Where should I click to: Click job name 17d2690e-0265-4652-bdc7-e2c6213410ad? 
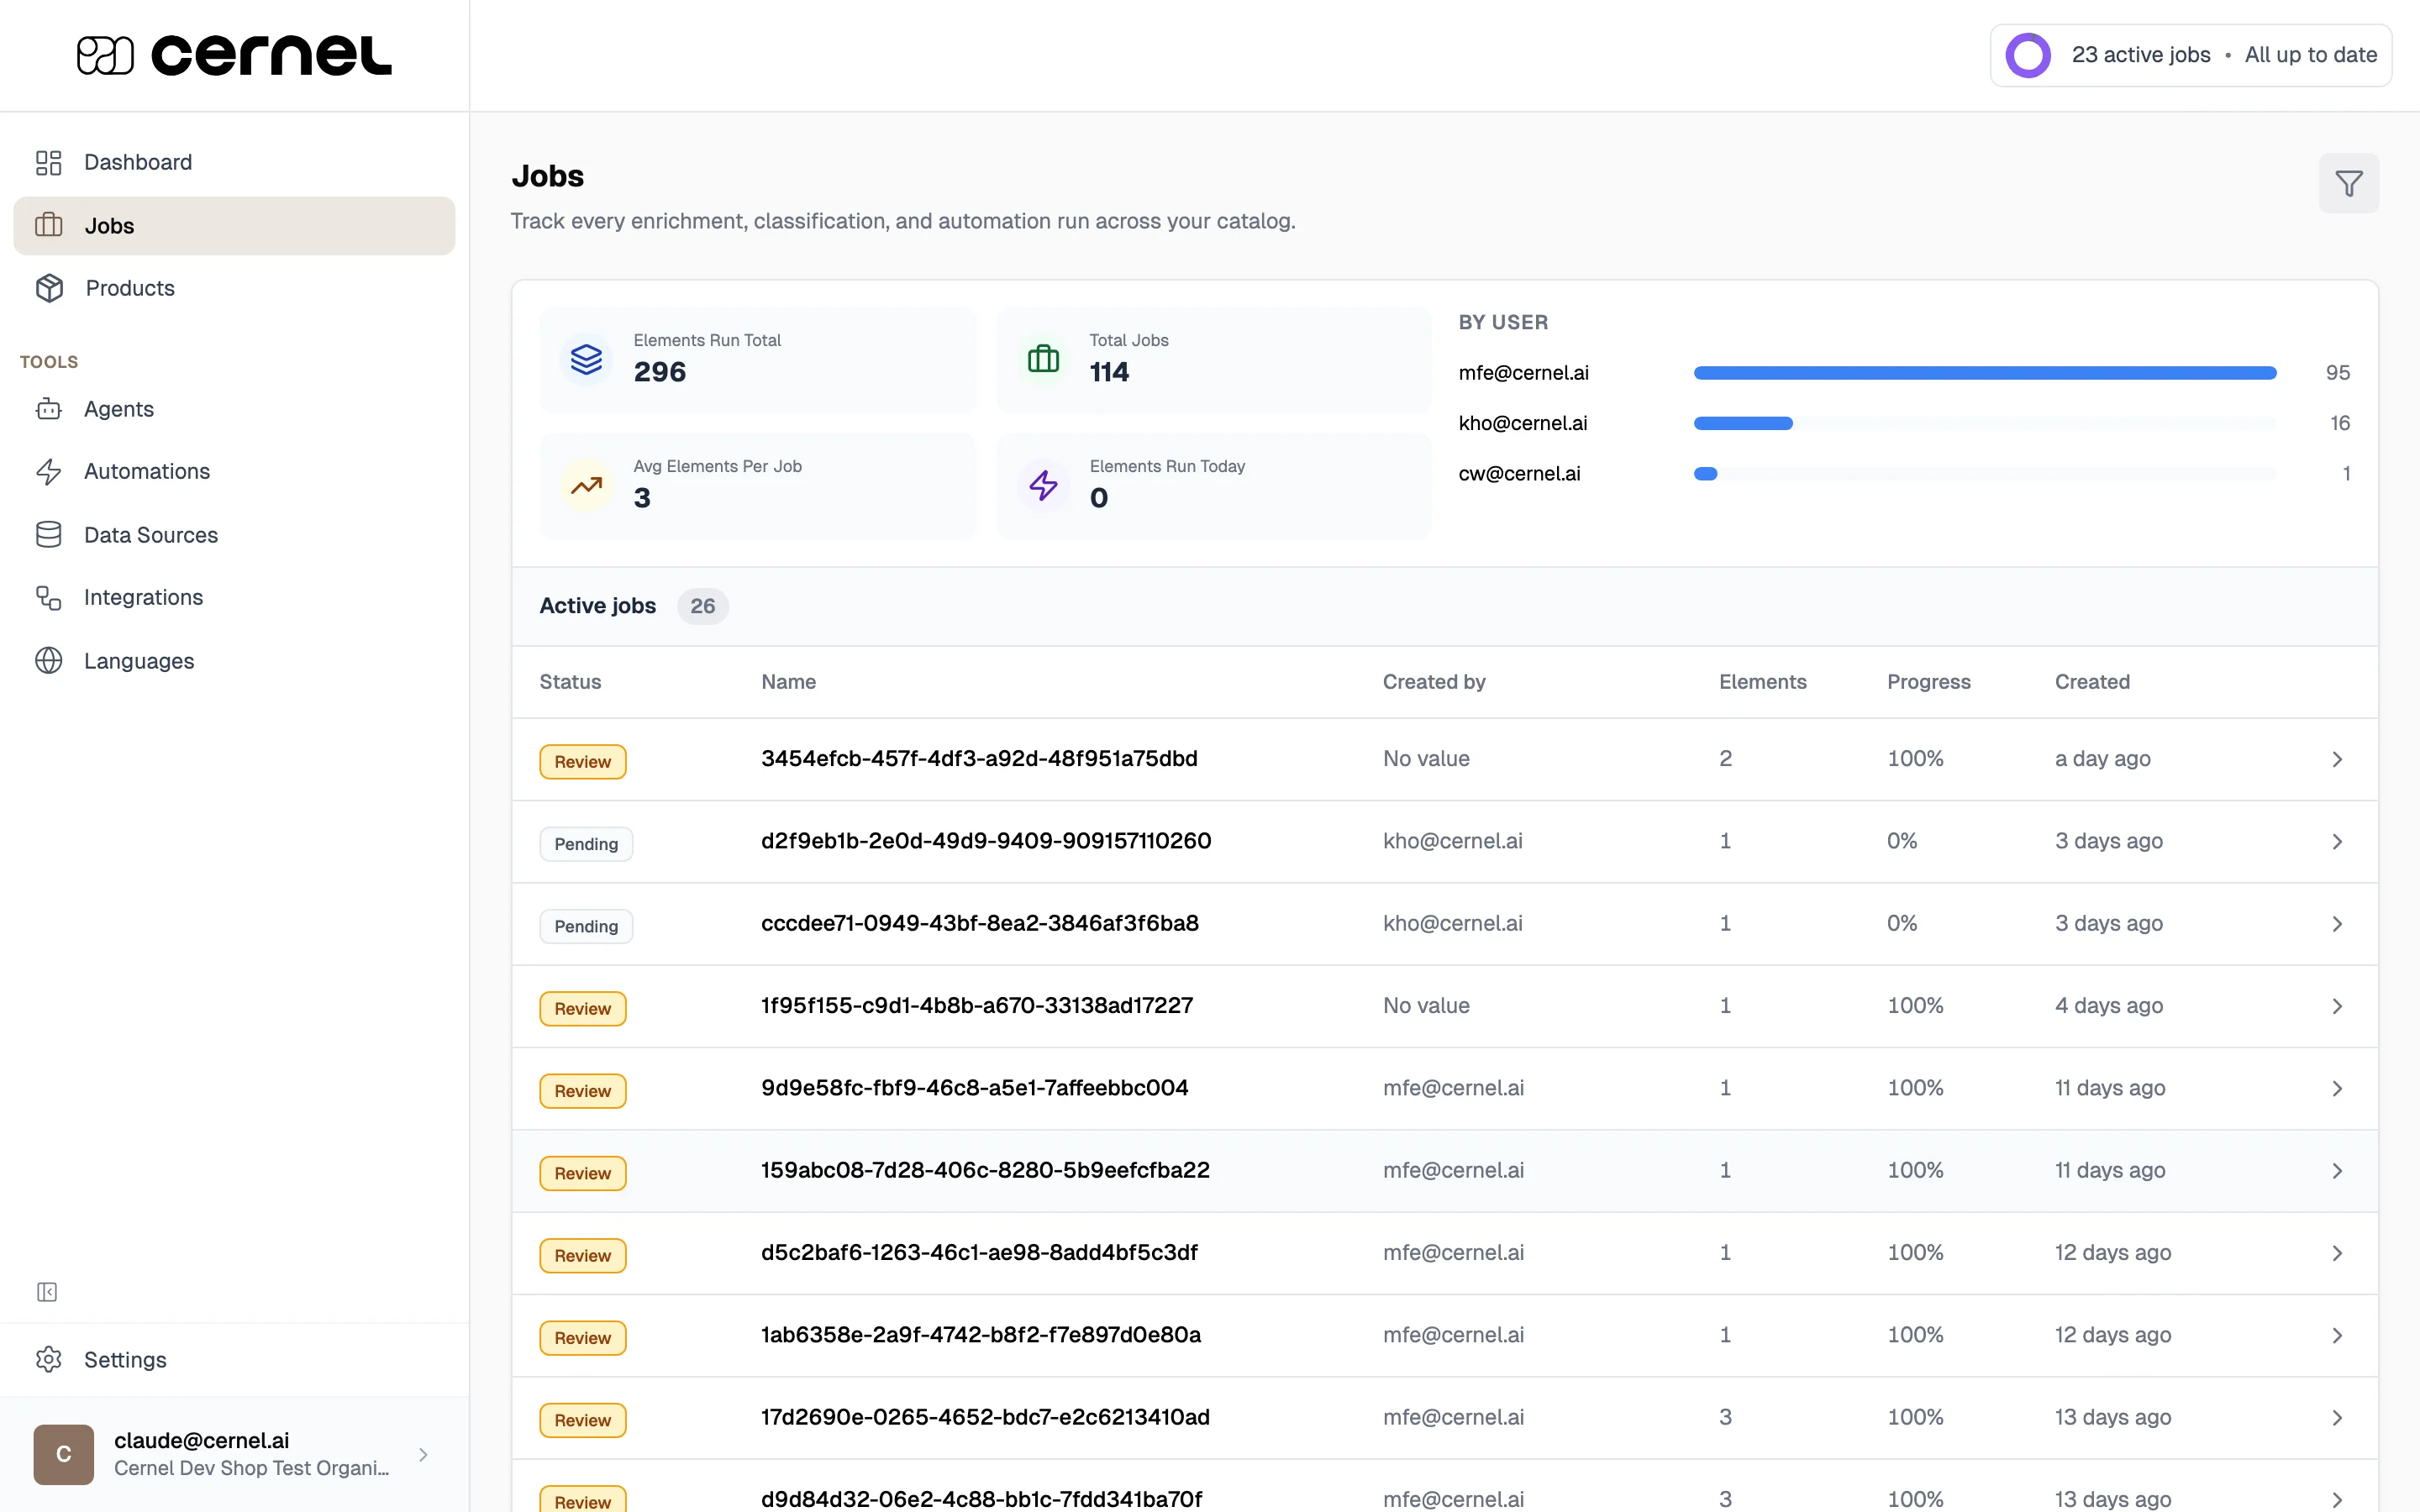pos(985,1417)
